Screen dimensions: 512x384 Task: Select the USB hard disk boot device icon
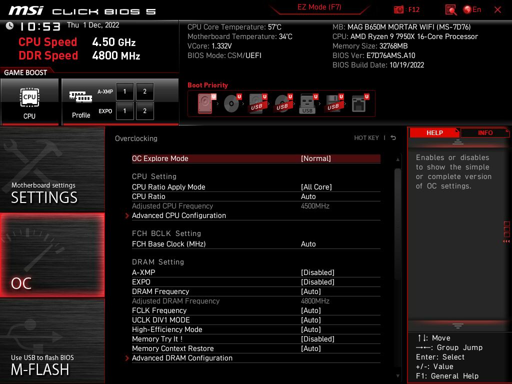click(x=257, y=103)
